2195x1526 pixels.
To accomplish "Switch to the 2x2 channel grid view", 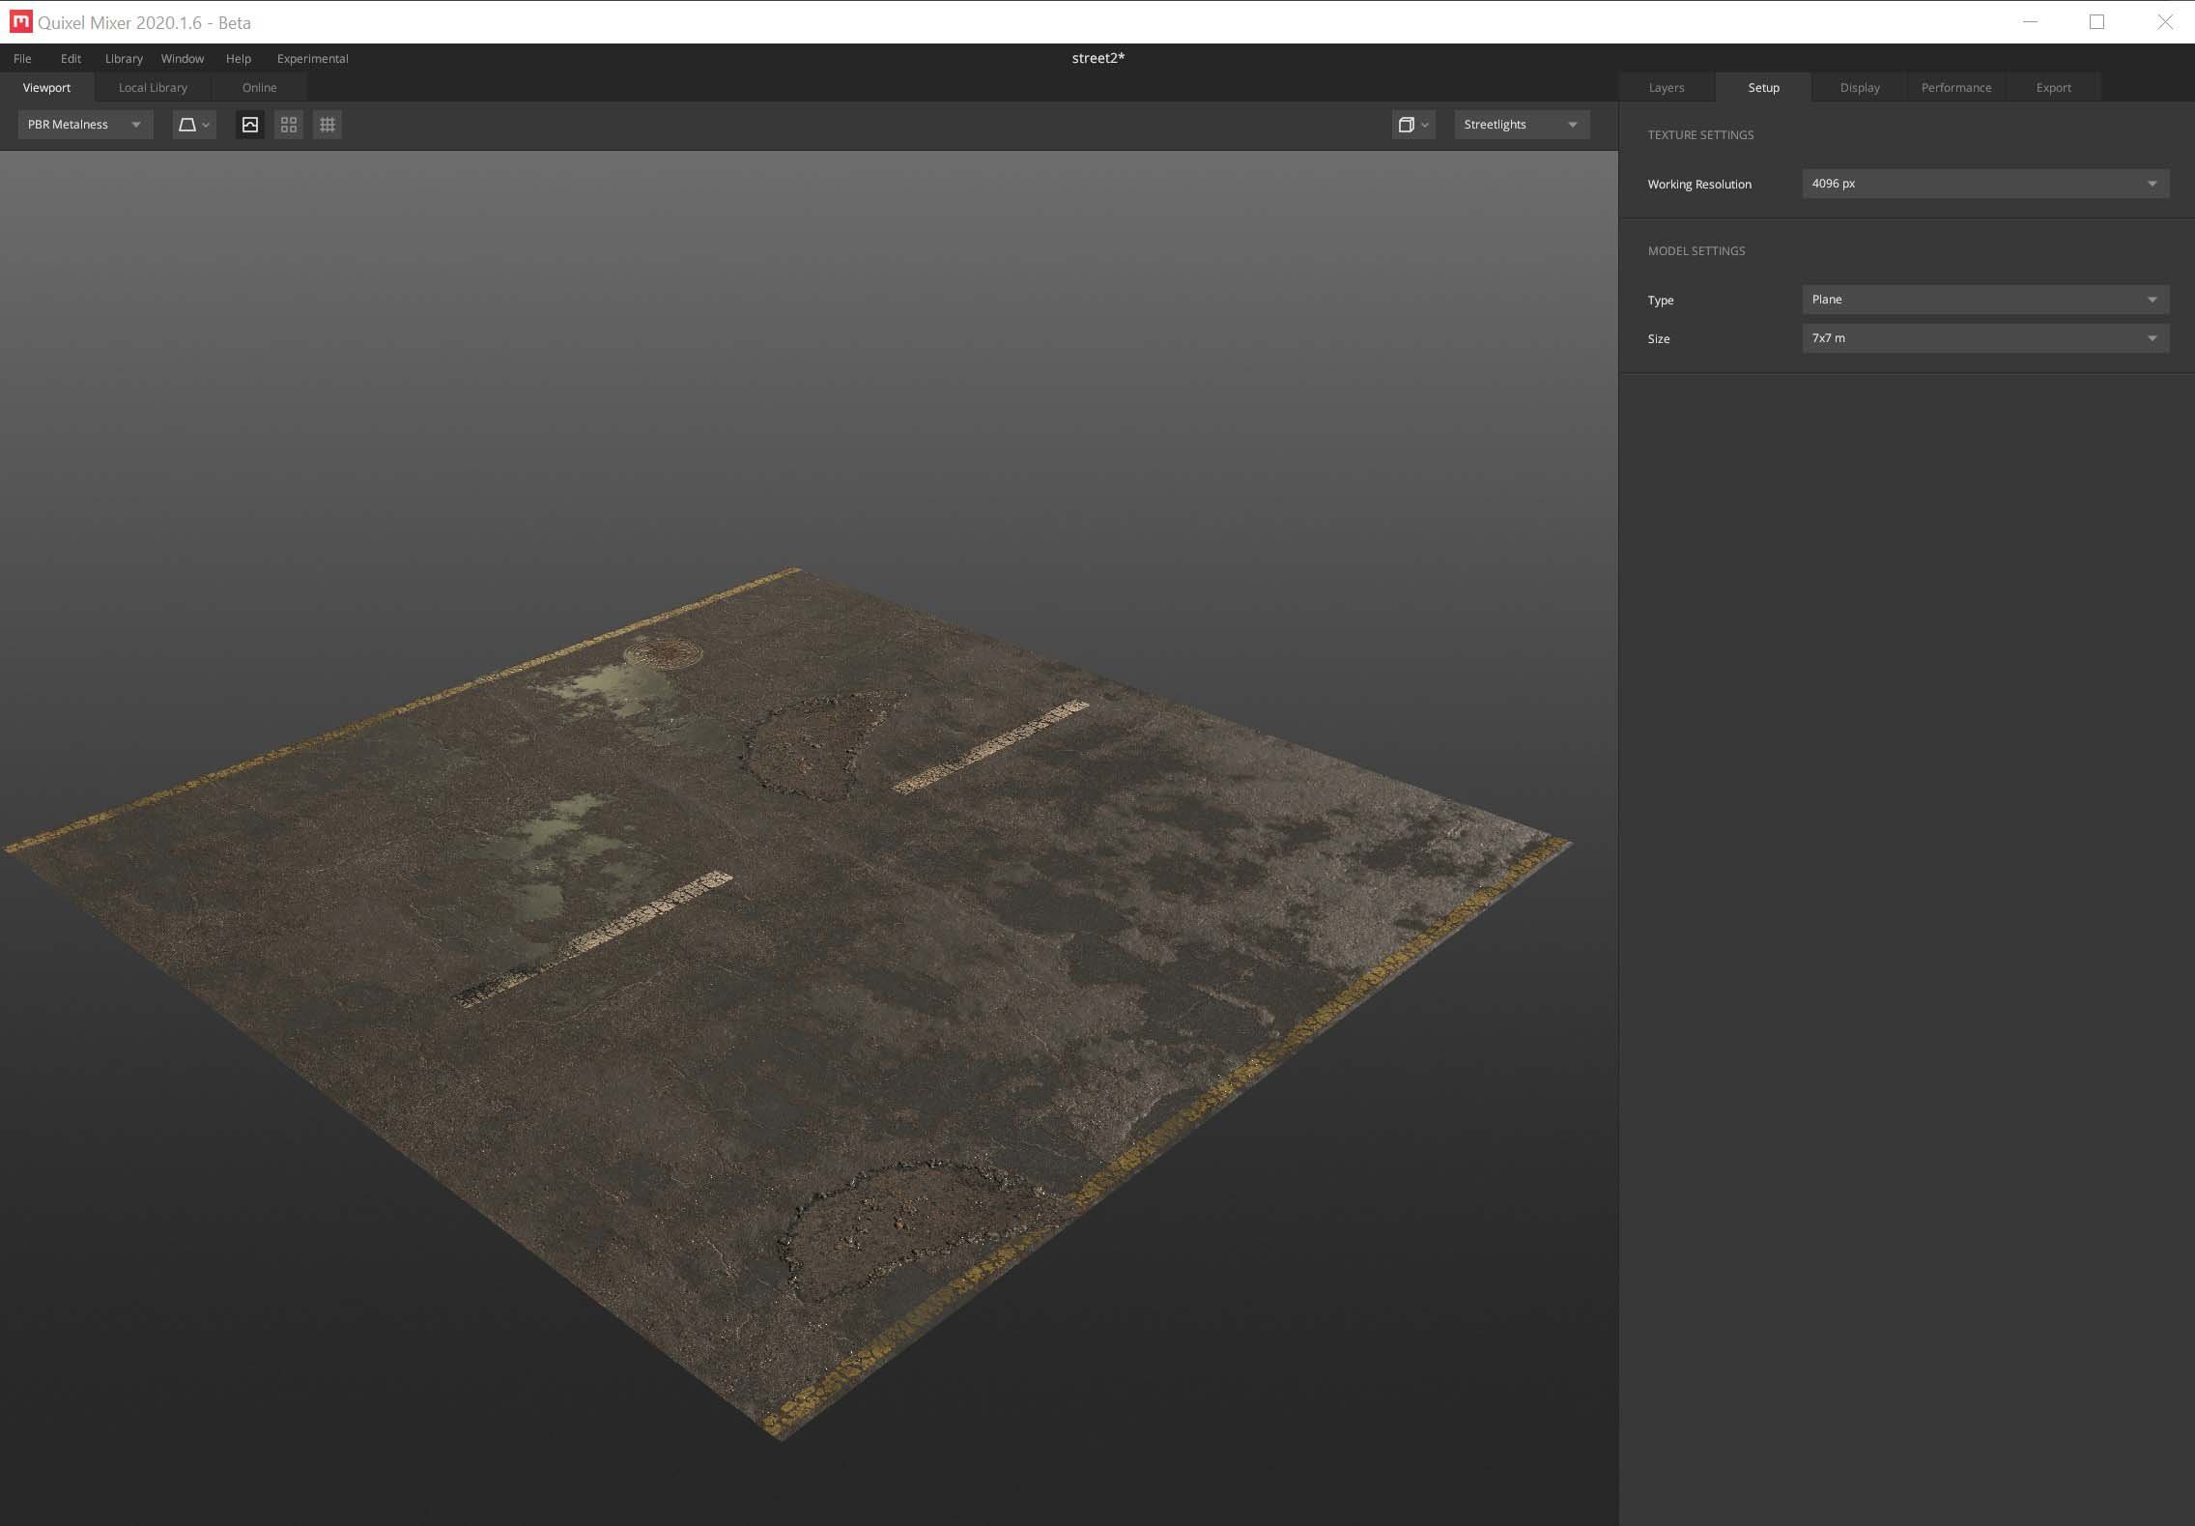I will point(289,125).
